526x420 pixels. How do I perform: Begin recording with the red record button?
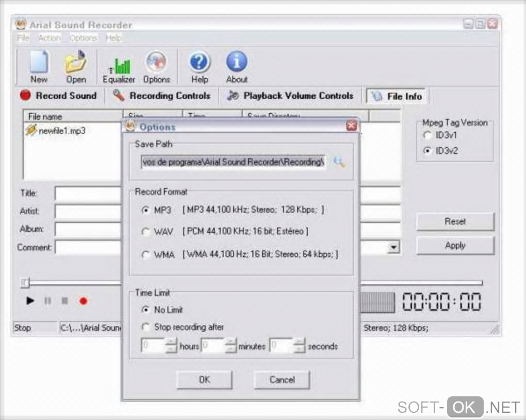pos(83,301)
